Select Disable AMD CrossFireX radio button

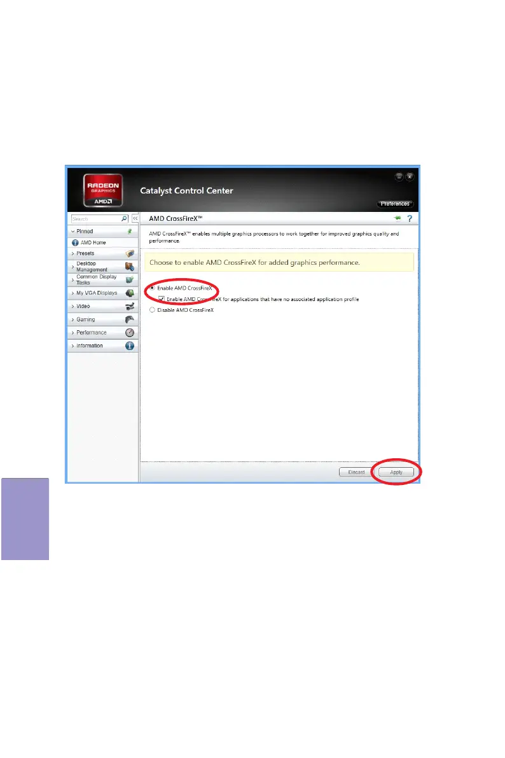click(x=152, y=310)
